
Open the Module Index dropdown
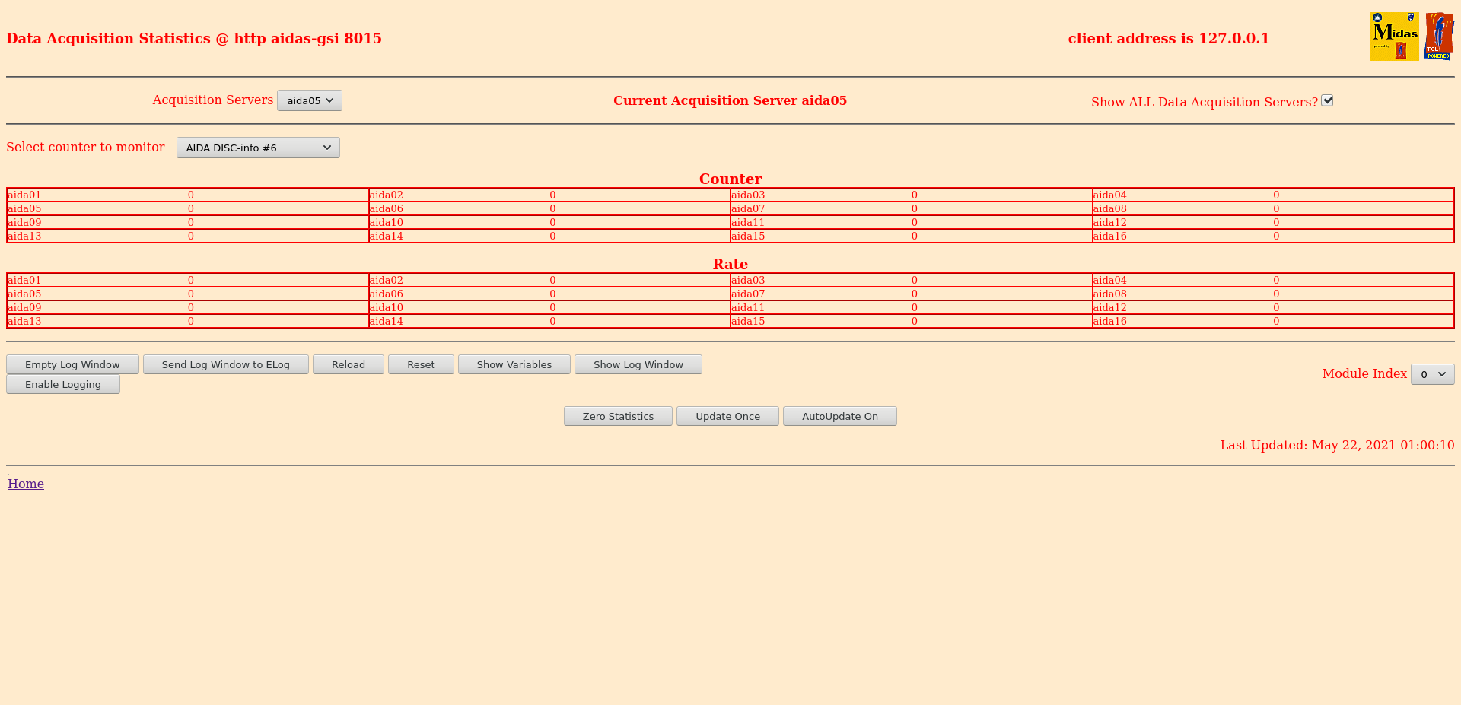point(1432,374)
